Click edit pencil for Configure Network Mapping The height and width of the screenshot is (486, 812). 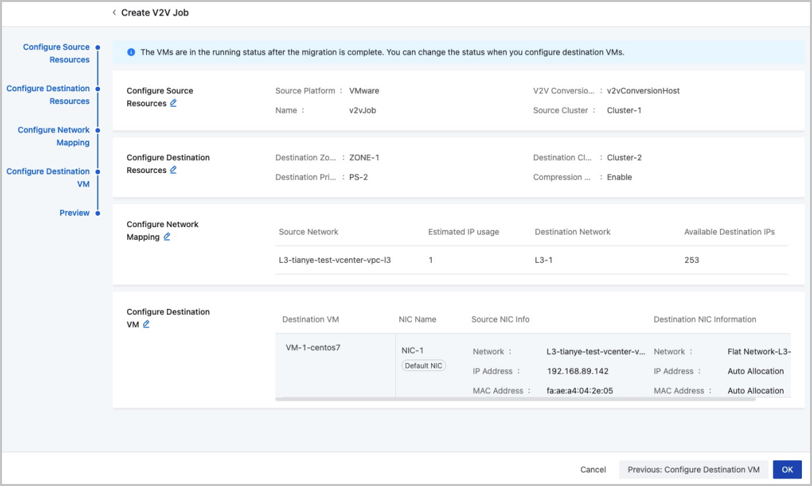click(167, 237)
